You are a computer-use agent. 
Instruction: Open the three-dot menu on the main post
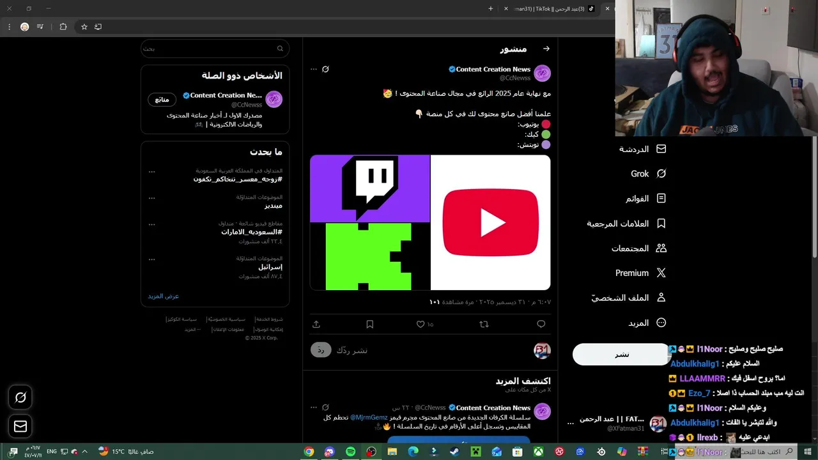(314, 69)
